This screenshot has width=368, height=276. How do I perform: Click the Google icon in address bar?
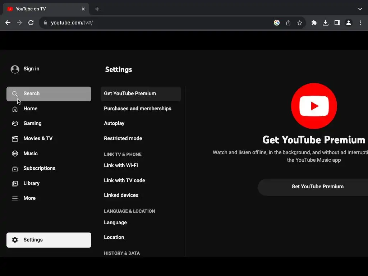click(x=276, y=23)
